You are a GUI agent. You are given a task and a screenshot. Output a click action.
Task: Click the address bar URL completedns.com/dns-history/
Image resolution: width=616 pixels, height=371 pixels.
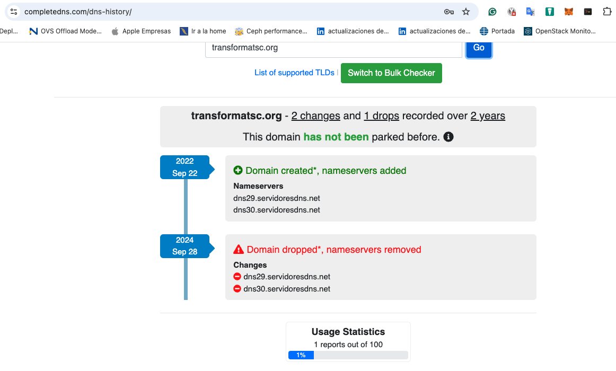[78, 12]
